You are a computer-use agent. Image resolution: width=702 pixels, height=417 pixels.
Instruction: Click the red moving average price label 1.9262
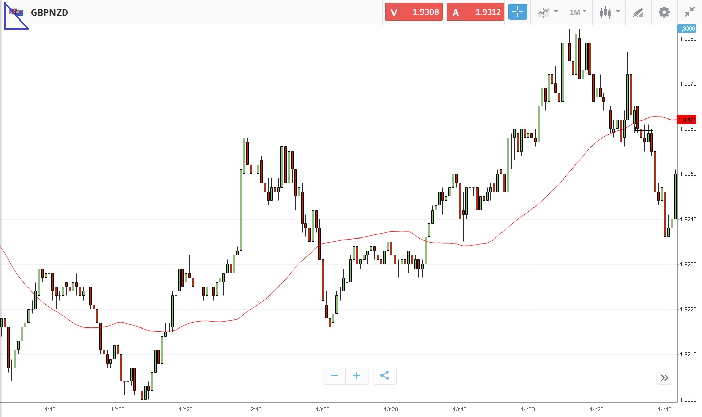coord(686,120)
